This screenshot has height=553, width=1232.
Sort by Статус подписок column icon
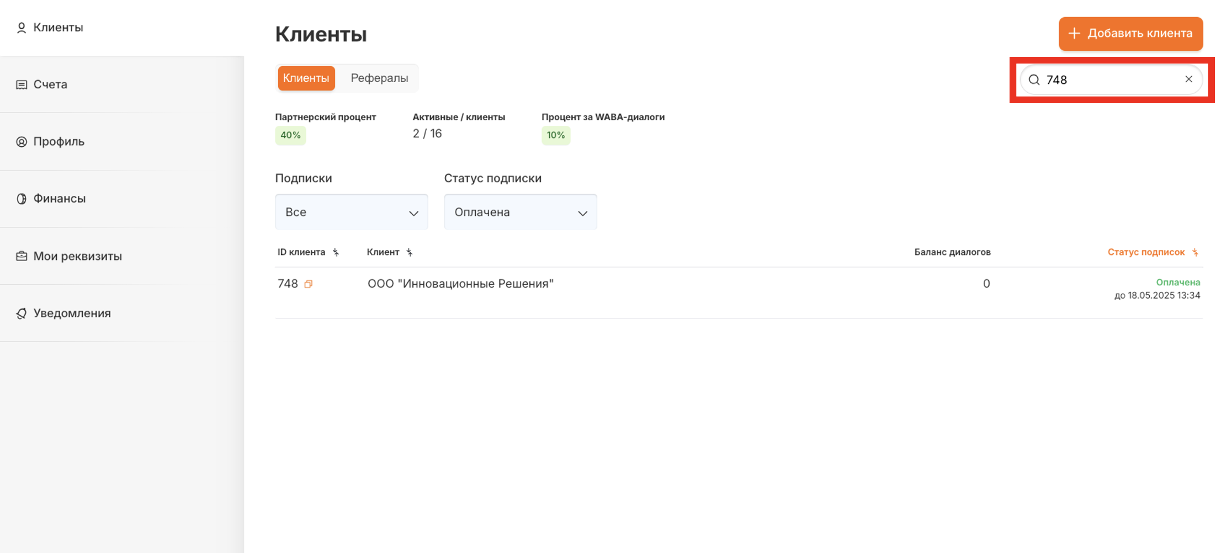coord(1195,252)
